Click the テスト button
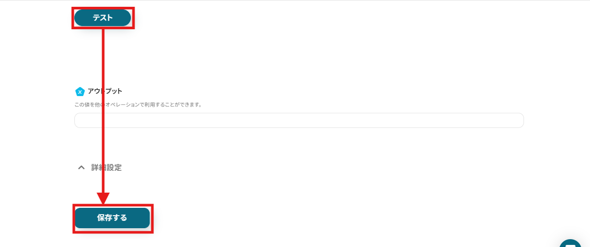This screenshot has width=590, height=247. coord(103,18)
